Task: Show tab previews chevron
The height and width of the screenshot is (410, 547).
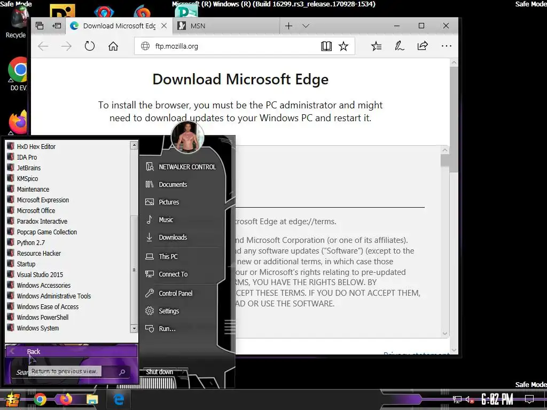Action: click(x=306, y=26)
